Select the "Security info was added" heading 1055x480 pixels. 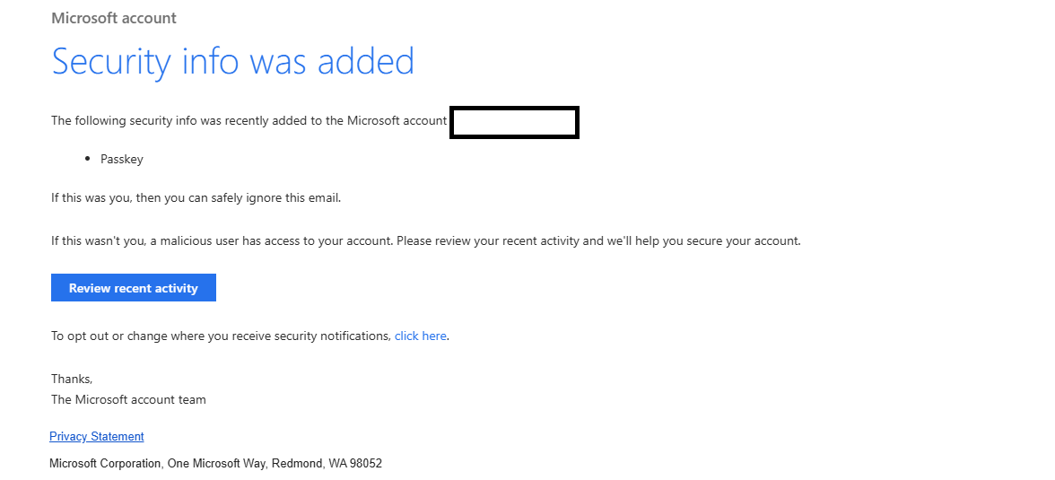(x=233, y=61)
